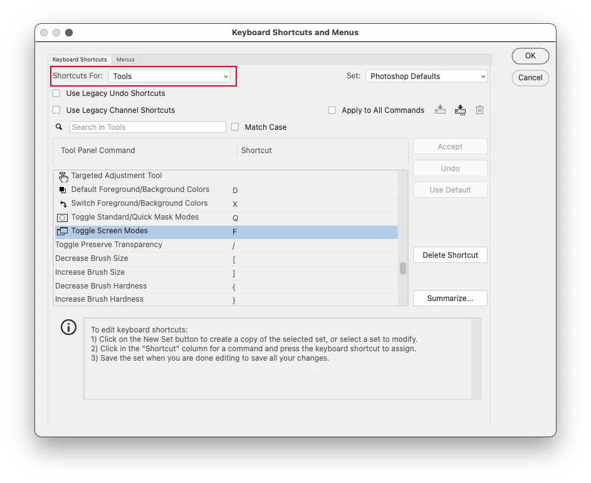Select the Toggle Screen Modes row
The width and height of the screenshot is (591, 483).
226,232
